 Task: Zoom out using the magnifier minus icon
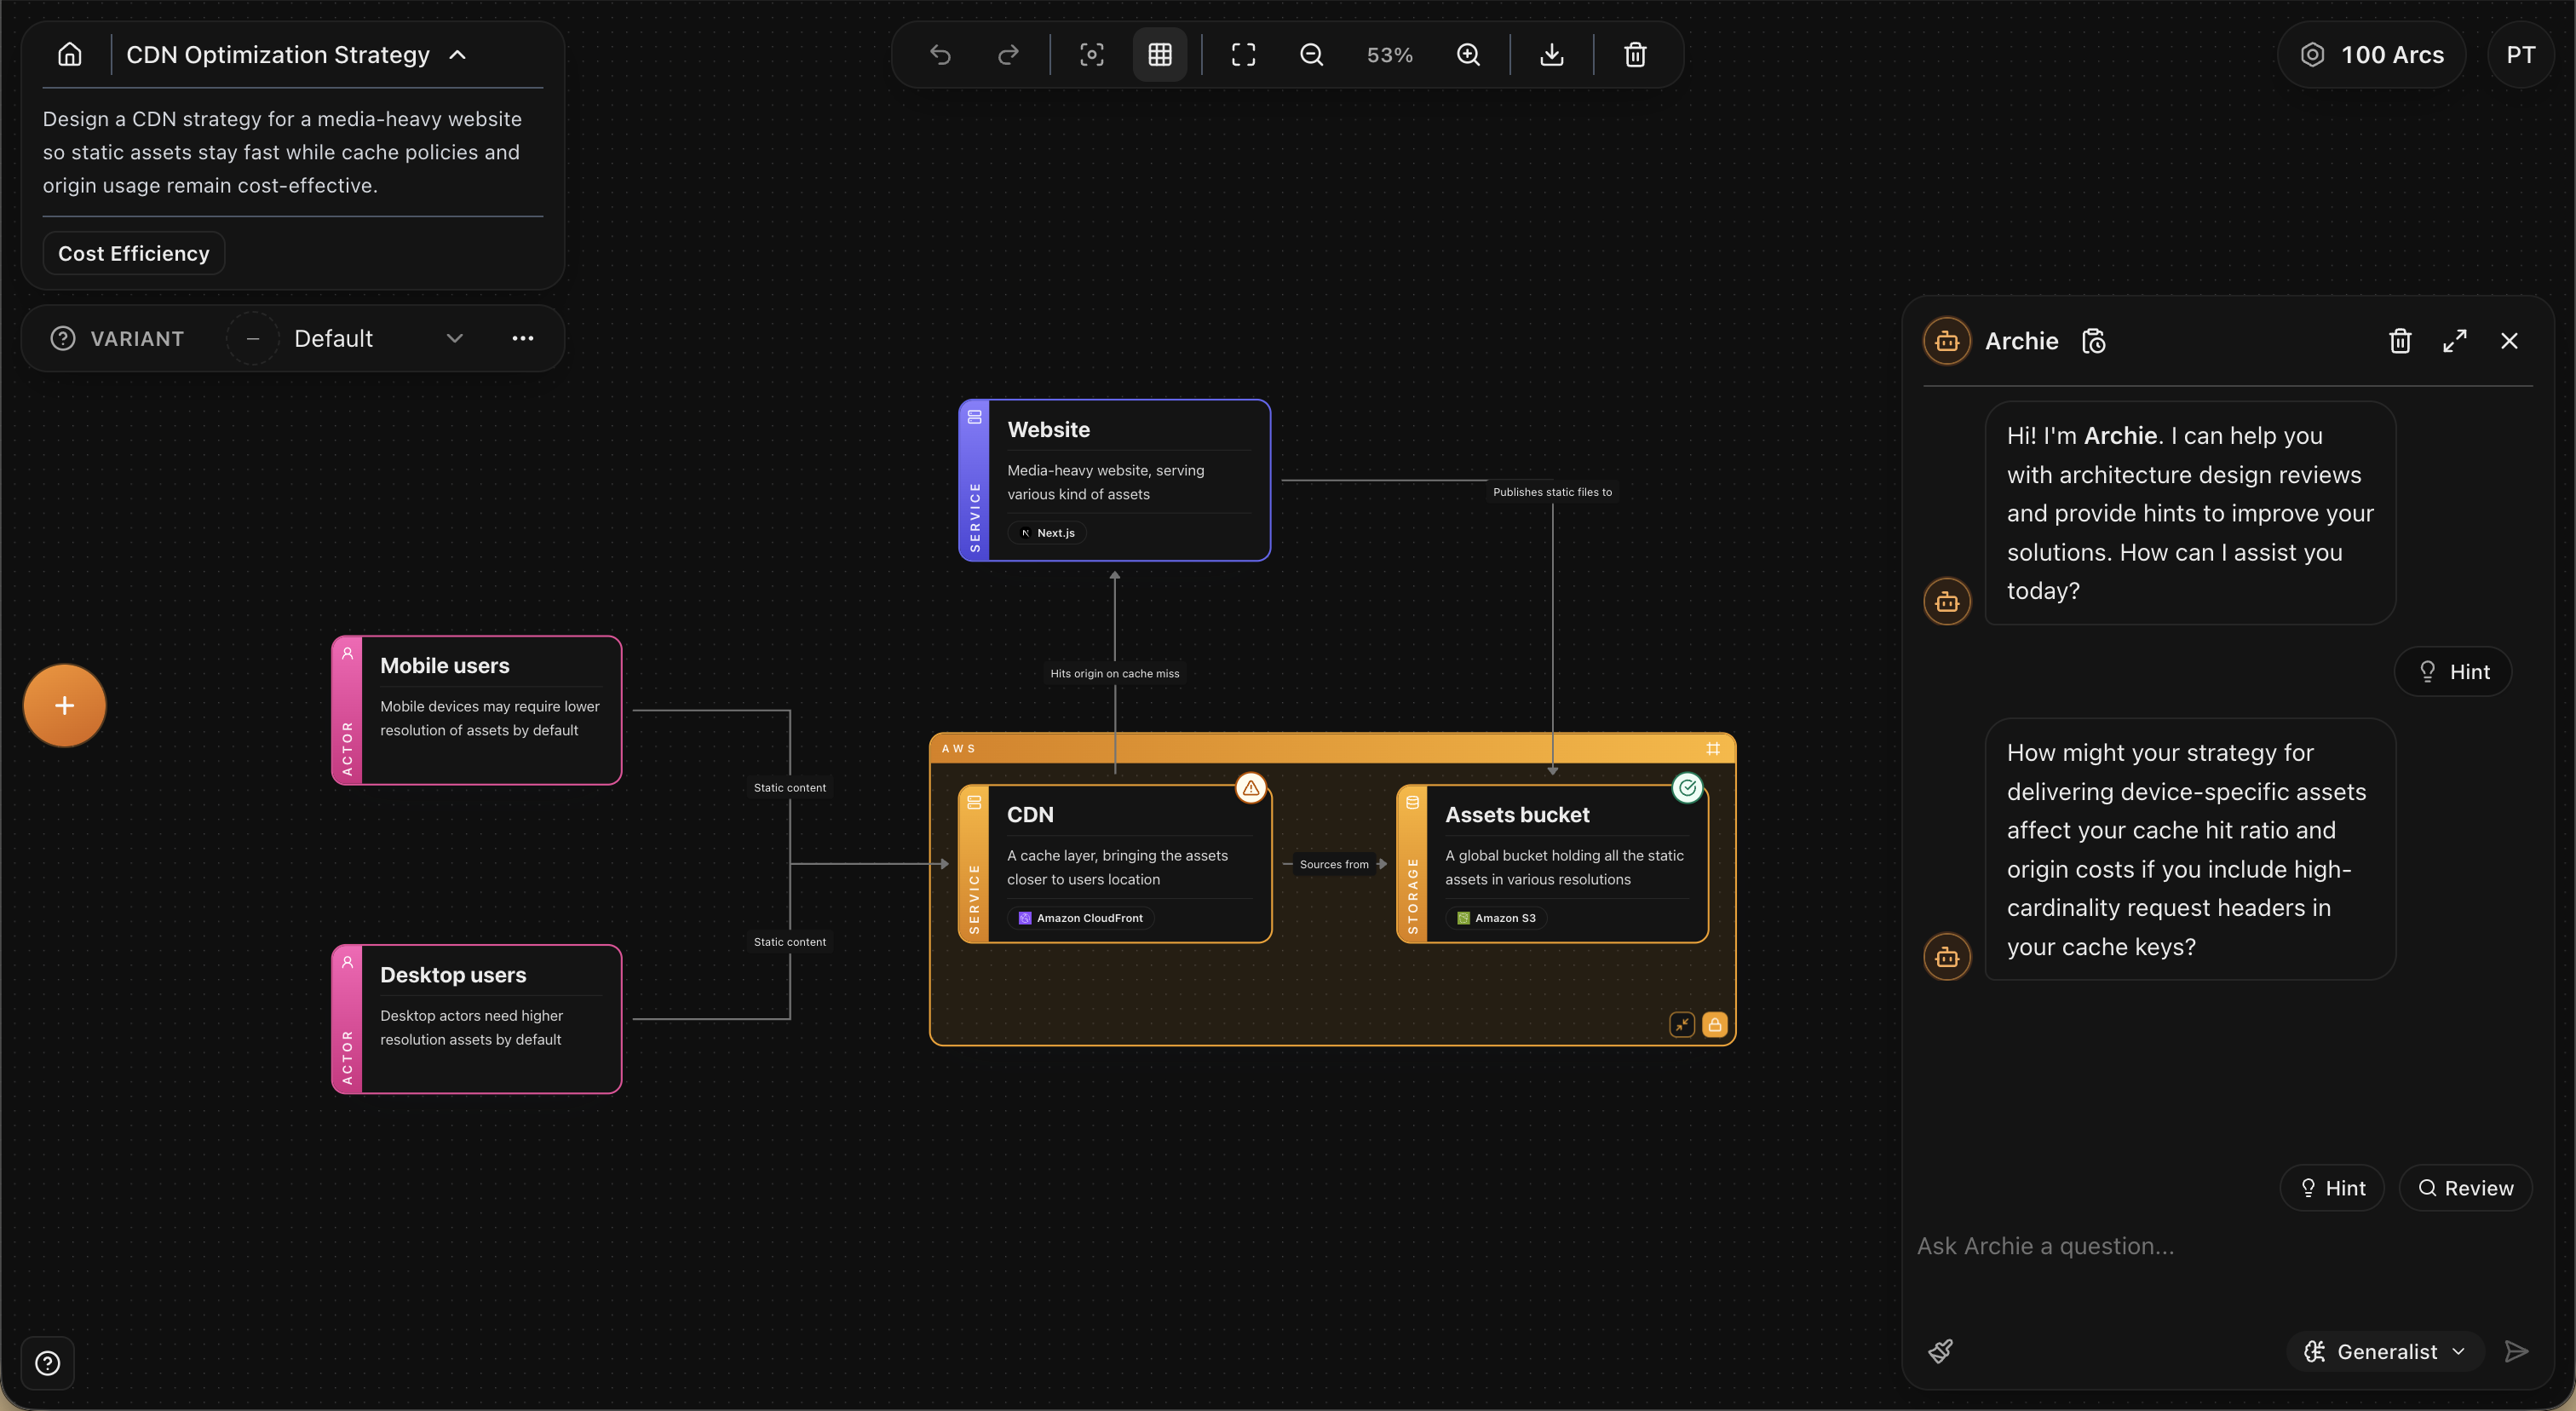coord(1311,54)
